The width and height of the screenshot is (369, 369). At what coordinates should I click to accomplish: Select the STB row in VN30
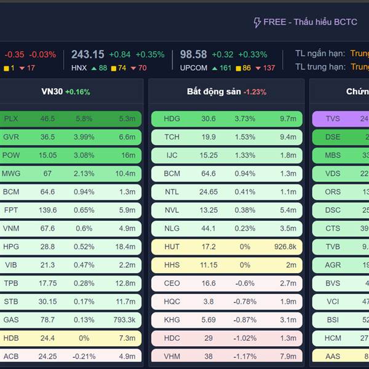tap(71, 302)
